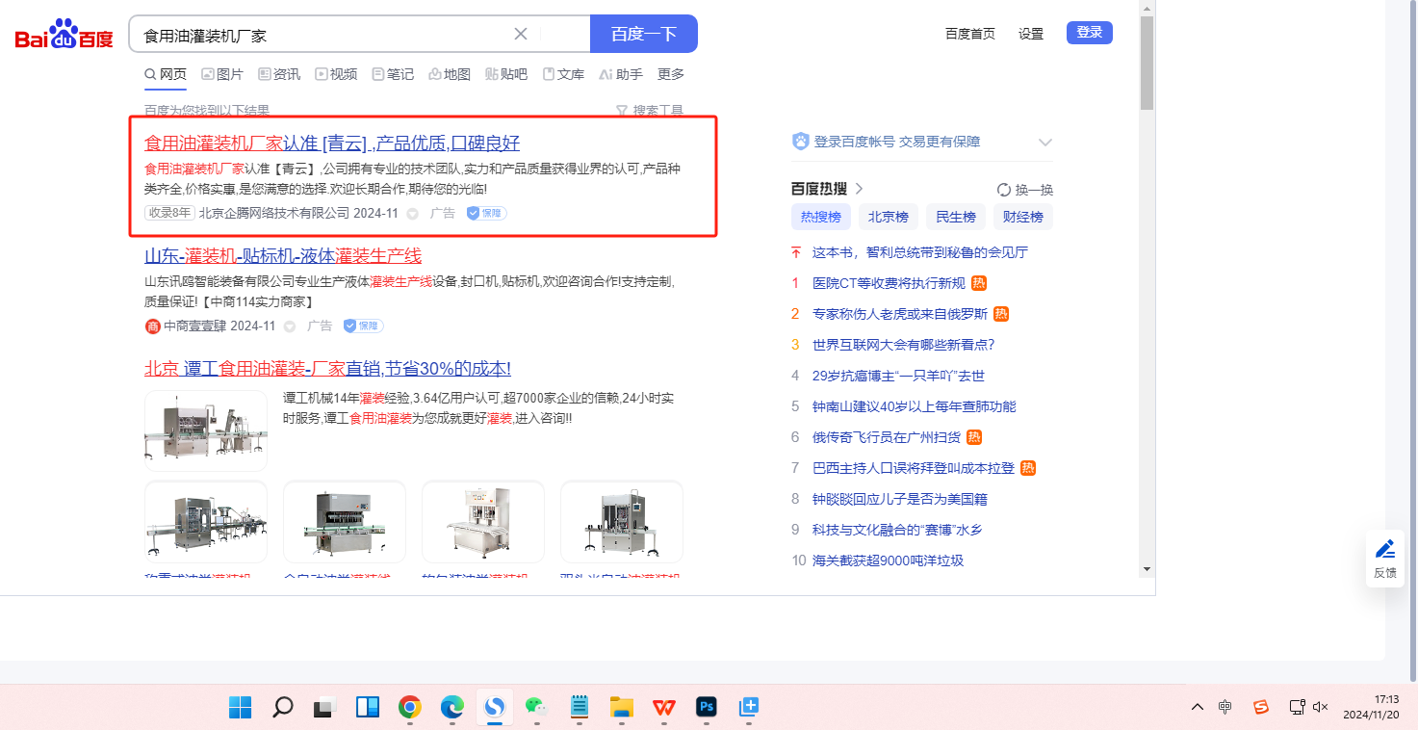Open 搜索工具 filter options

650,111
